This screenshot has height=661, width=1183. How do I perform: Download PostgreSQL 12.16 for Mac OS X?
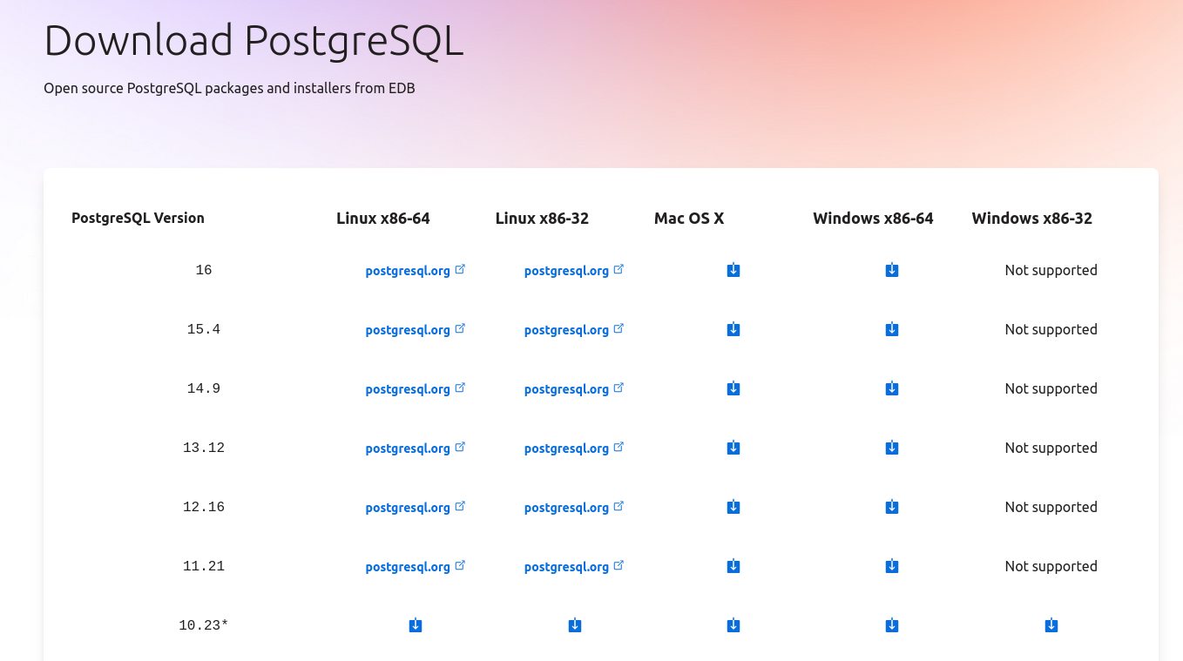pos(733,507)
